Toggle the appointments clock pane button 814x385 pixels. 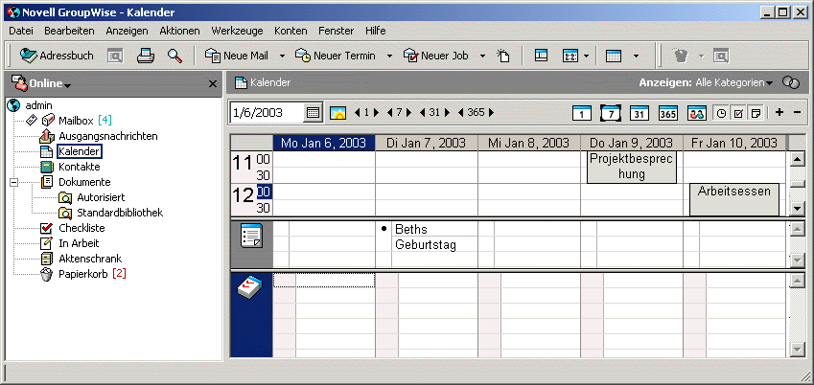(x=722, y=113)
